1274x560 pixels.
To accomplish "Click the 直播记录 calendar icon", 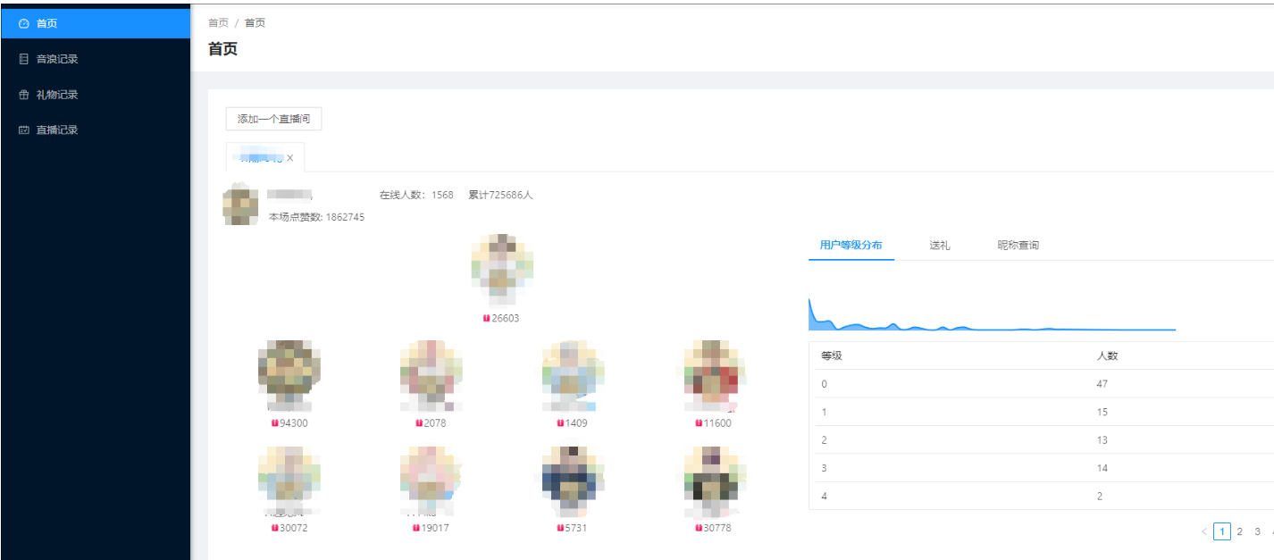I will pyautogui.click(x=24, y=130).
